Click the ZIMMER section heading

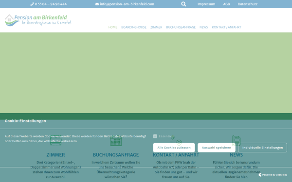click(55, 155)
